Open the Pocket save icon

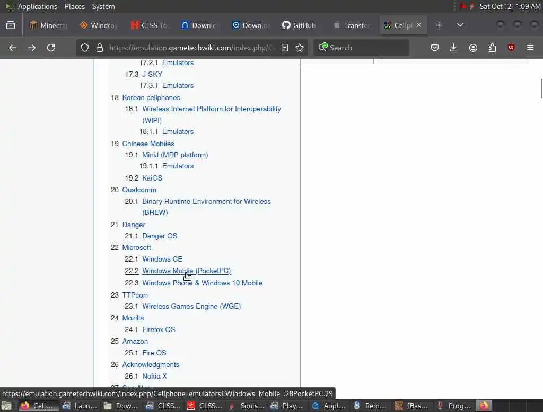[x=435, y=48]
